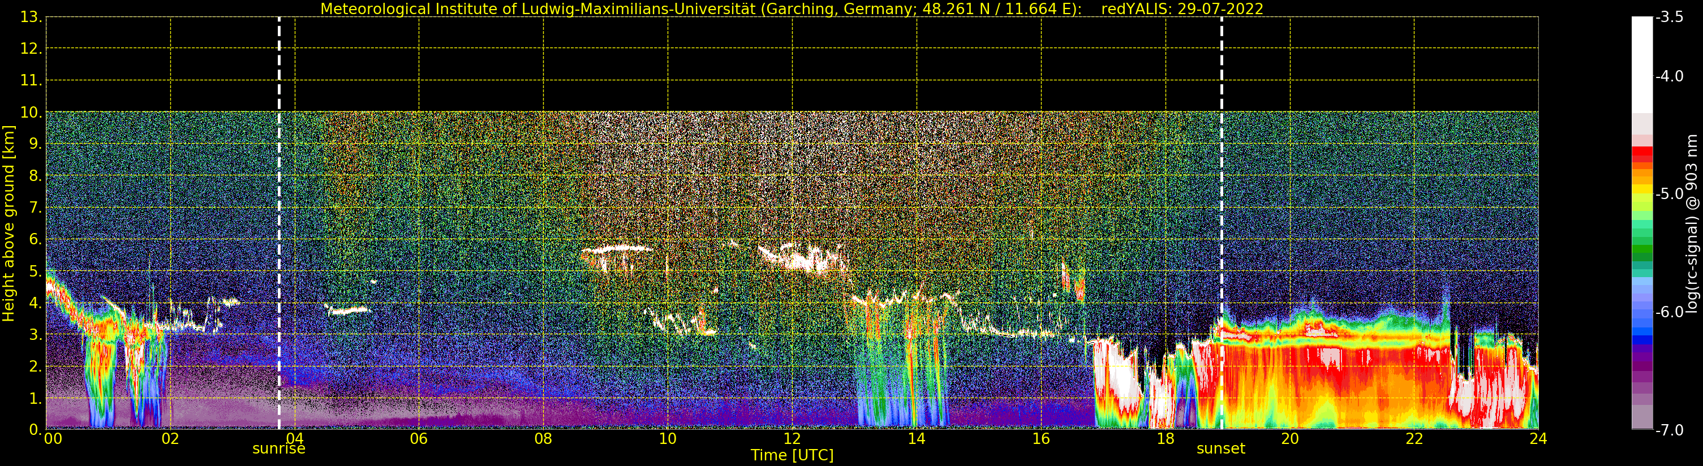This screenshot has height=466, width=1703.
Task: Click the y-axis tick label '1.'
Action: 35,398
